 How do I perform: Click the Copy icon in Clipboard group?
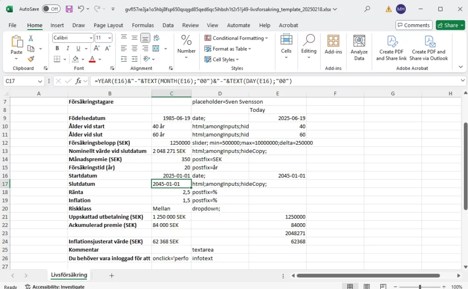[31, 48]
